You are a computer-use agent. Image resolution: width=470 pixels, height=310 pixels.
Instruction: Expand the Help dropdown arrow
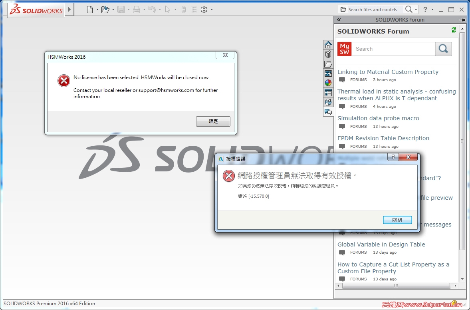432,10
